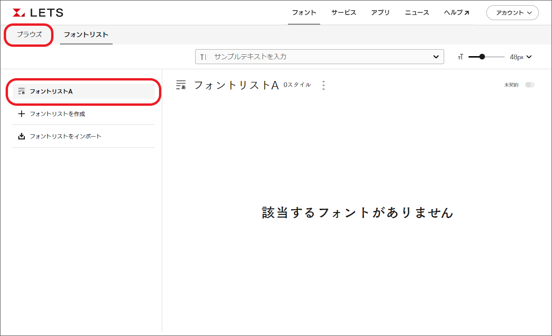552x336 pixels.
Task: Click フォントリストを作成 button
Action: click(x=57, y=114)
